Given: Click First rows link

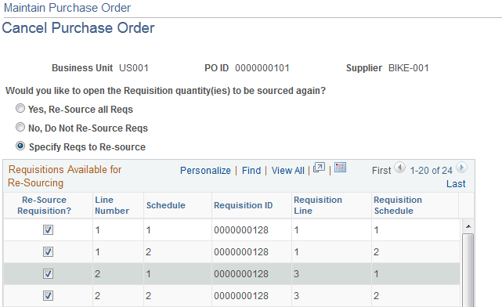Looking at the screenshot, I should pyautogui.click(x=381, y=170).
